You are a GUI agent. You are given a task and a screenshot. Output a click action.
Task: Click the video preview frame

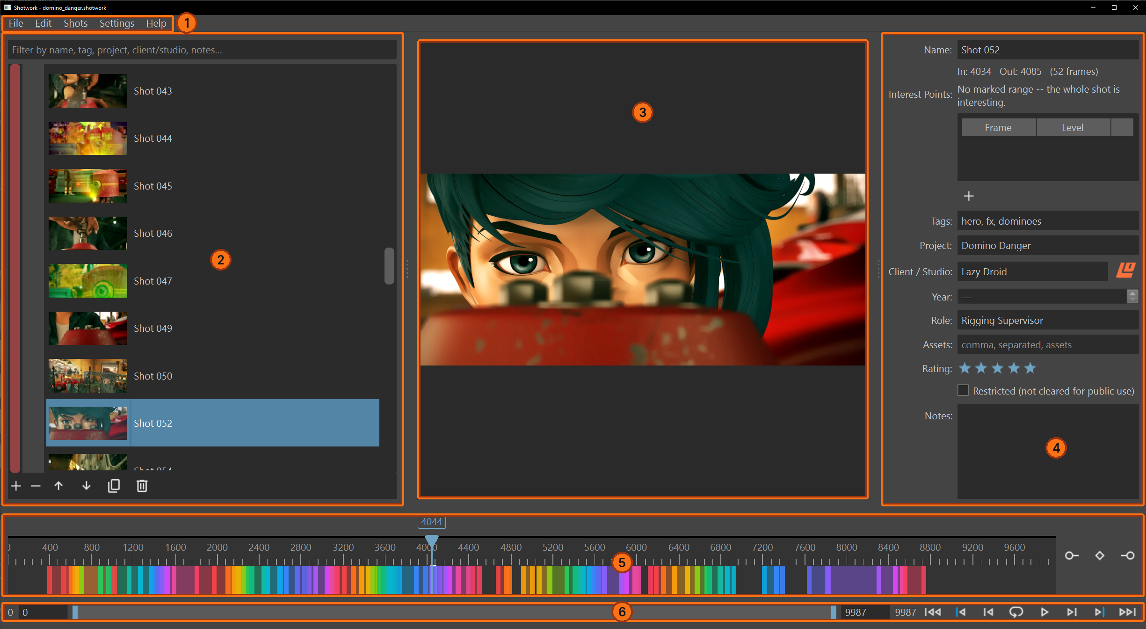click(643, 270)
